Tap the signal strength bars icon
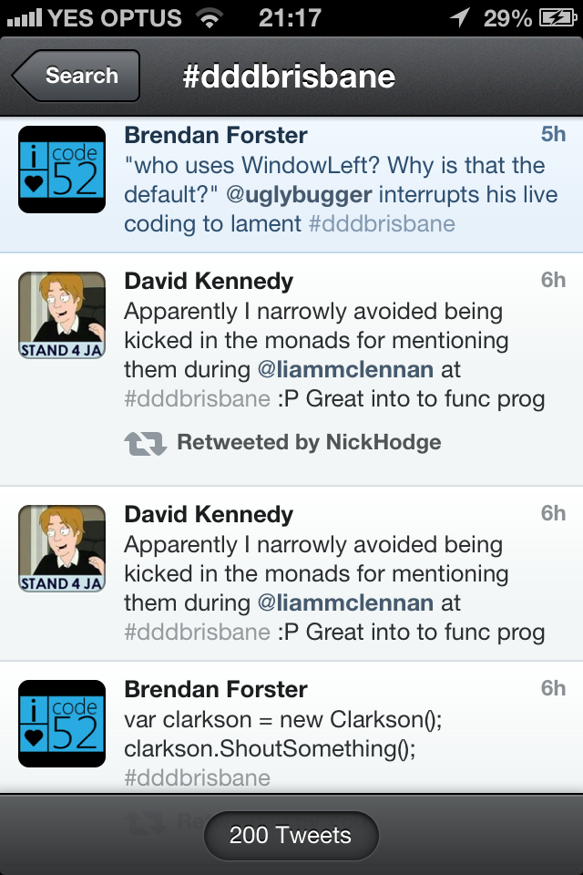This screenshot has width=583, height=875. click(25, 18)
